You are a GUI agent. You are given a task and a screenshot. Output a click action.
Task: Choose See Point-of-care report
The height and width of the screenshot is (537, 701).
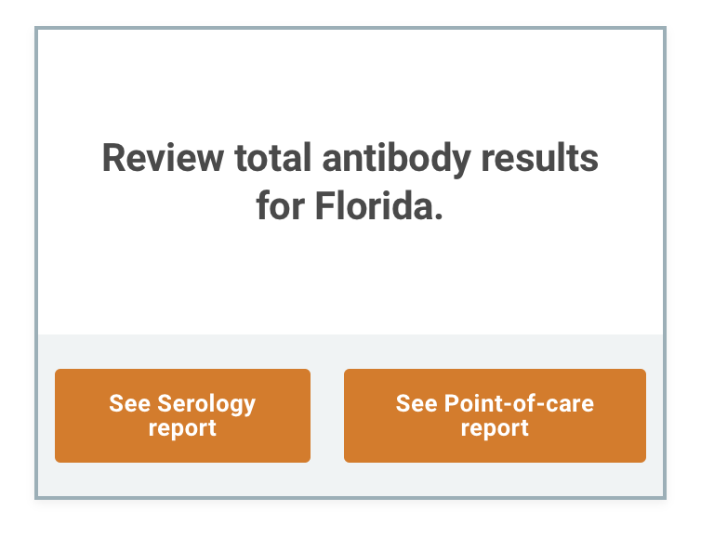pos(495,415)
